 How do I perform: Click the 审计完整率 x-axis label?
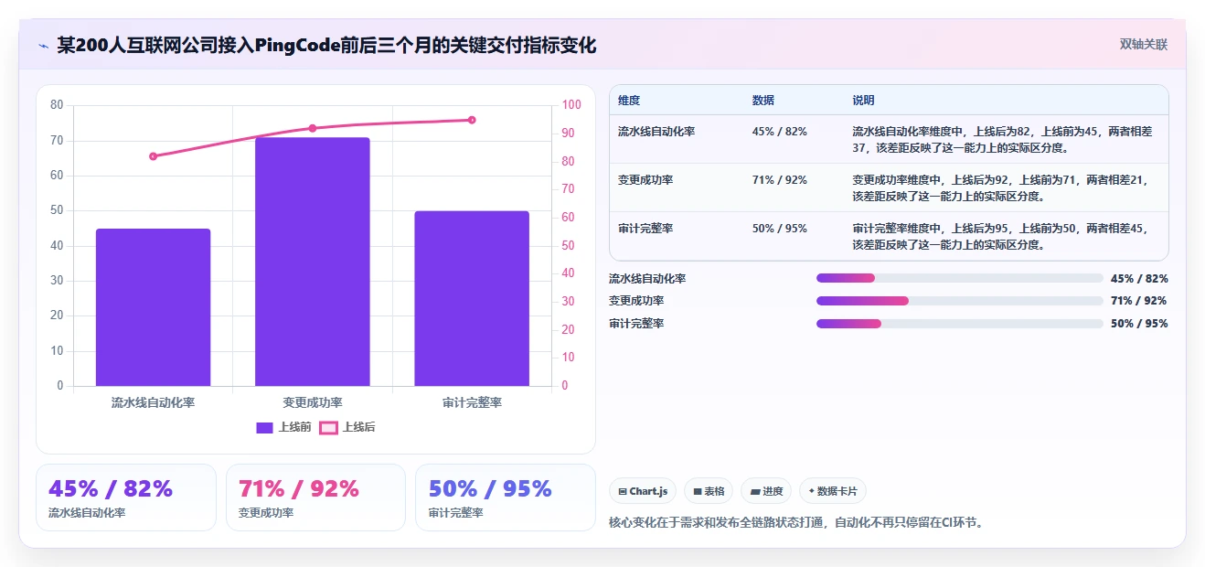(472, 402)
